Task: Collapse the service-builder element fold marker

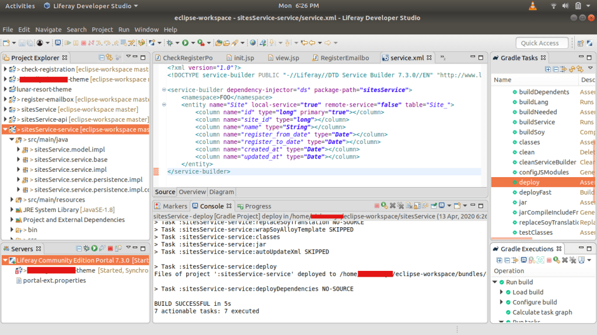Action: tap(163, 90)
